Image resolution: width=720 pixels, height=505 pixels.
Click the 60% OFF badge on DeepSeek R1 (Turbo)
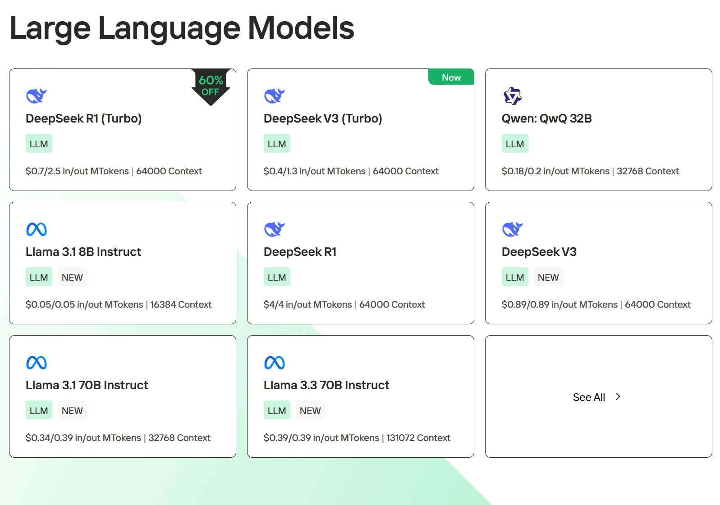click(x=211, y=87)
